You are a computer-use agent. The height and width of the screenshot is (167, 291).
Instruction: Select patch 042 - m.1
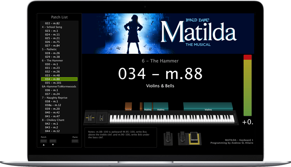click(59, 124)
